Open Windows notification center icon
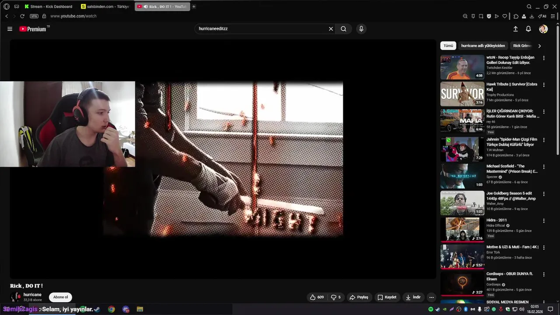 (551, 309)
